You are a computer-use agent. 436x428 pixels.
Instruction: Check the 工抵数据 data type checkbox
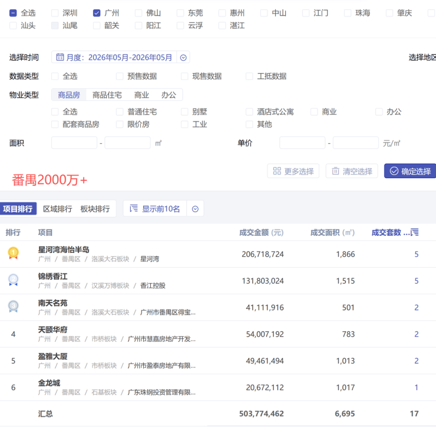[x=249, y=76]
